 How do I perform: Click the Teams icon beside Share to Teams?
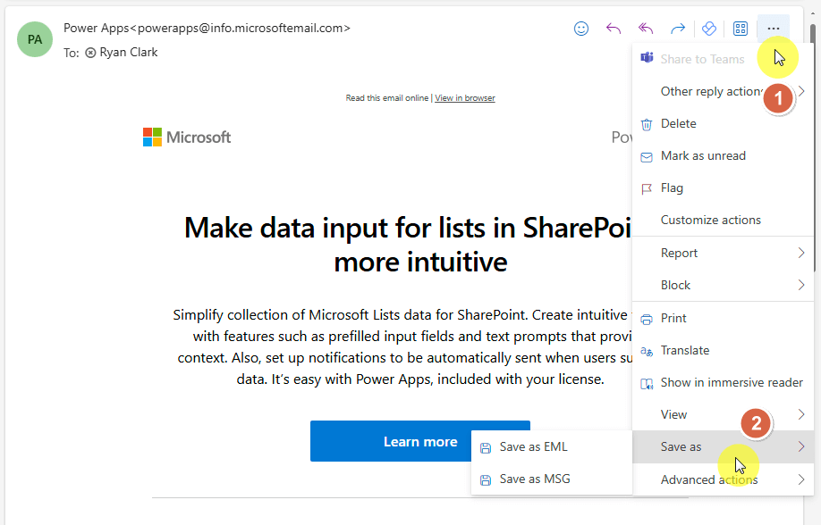(647, 57)
